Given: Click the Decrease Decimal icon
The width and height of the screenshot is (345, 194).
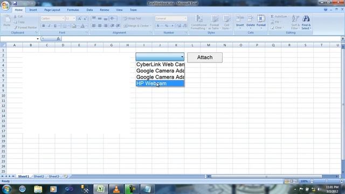Looking at the screenshot, I should coord(185,26).
